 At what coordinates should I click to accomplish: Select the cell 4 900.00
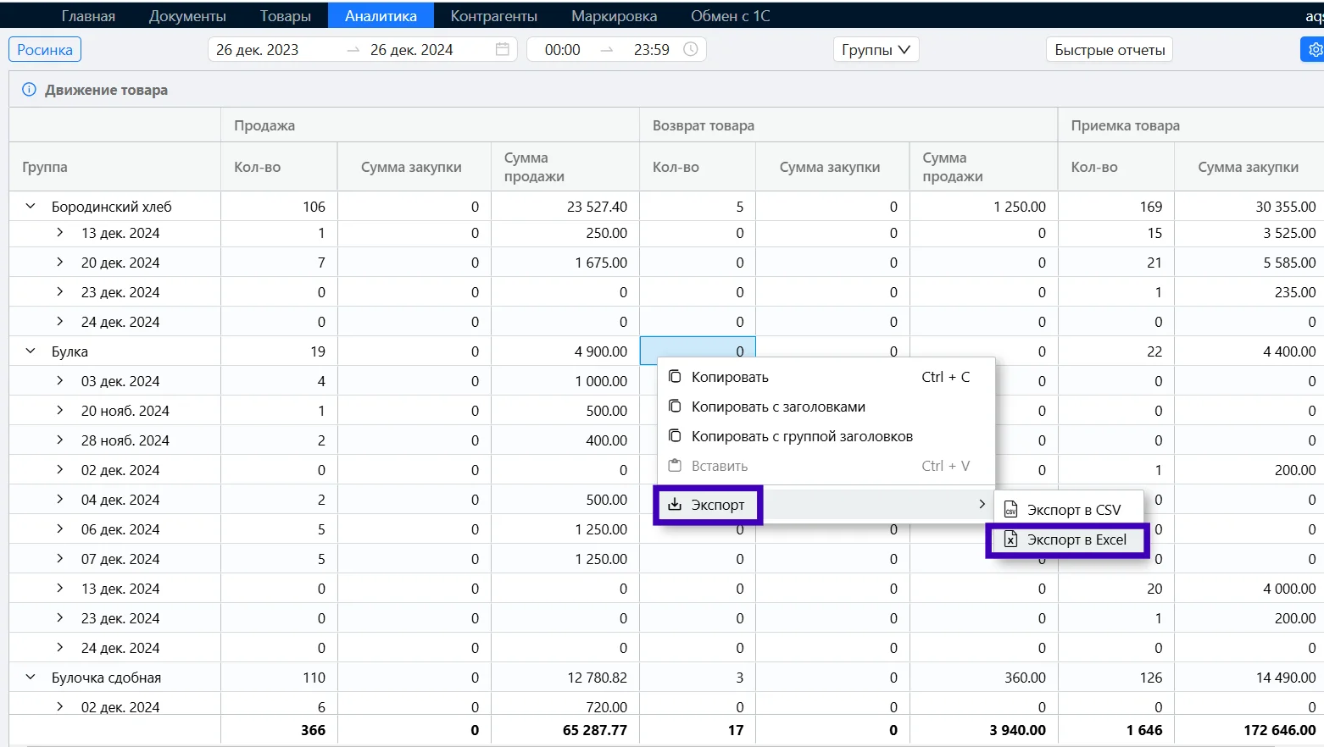coord(565,351)
